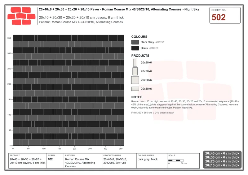Click the paver pattern layout diagram
248x175 pixels.
click(x=68, y=90)
